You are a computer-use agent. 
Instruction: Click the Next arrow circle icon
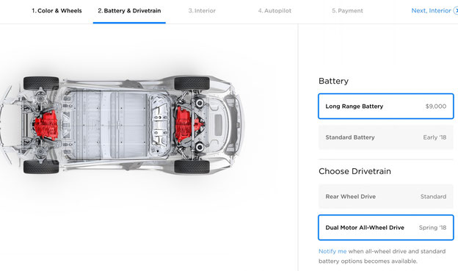(x=456, y=10)
